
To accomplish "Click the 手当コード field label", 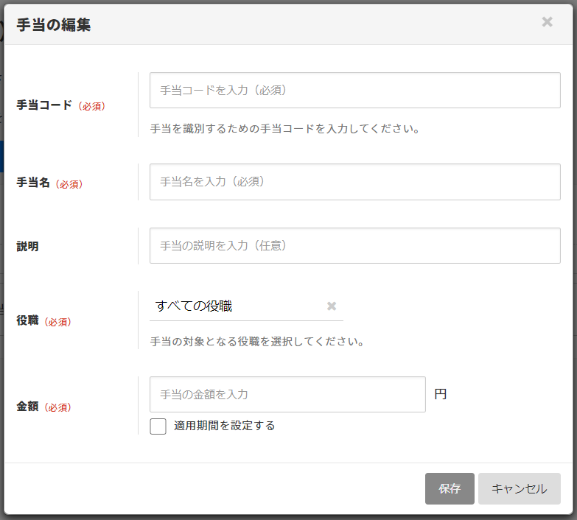I will click(x=44, y=105).
